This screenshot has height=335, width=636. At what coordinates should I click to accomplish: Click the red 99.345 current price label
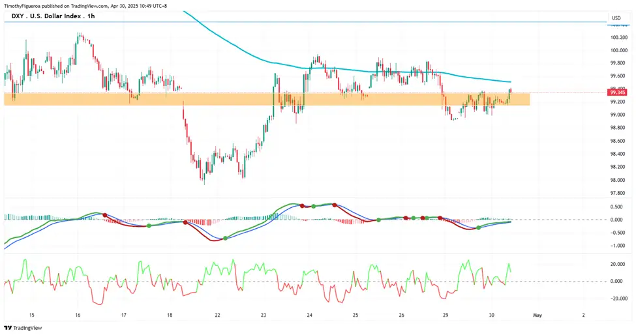(617, 93)
